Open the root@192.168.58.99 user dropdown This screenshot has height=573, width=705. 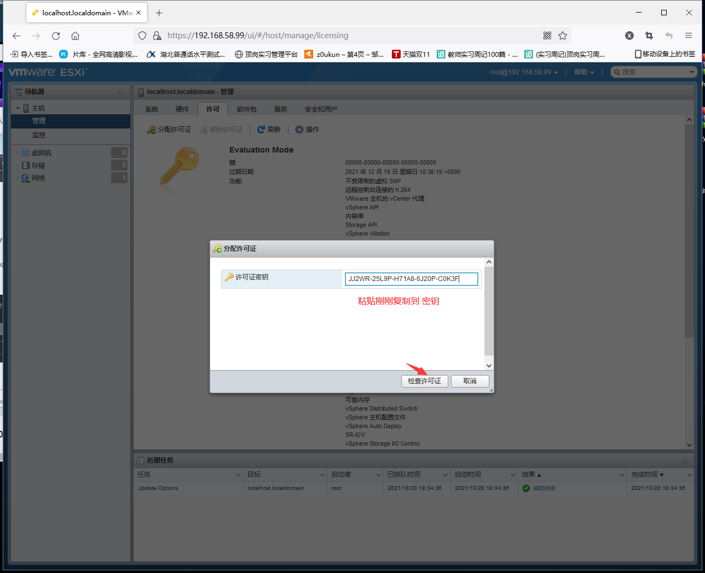pos(524,72)
